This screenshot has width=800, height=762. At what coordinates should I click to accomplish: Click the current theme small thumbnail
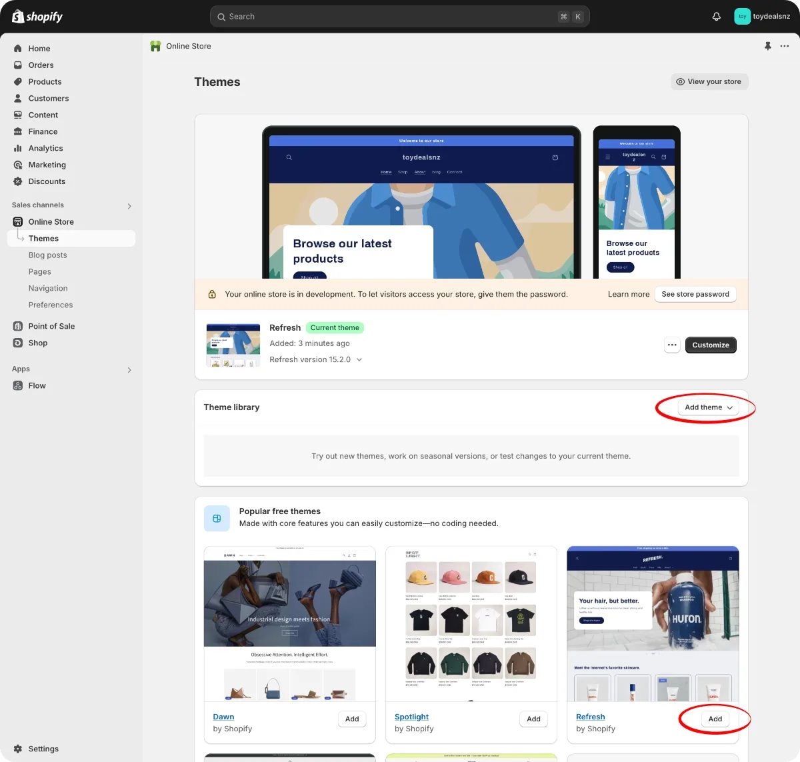coord(233,345)
